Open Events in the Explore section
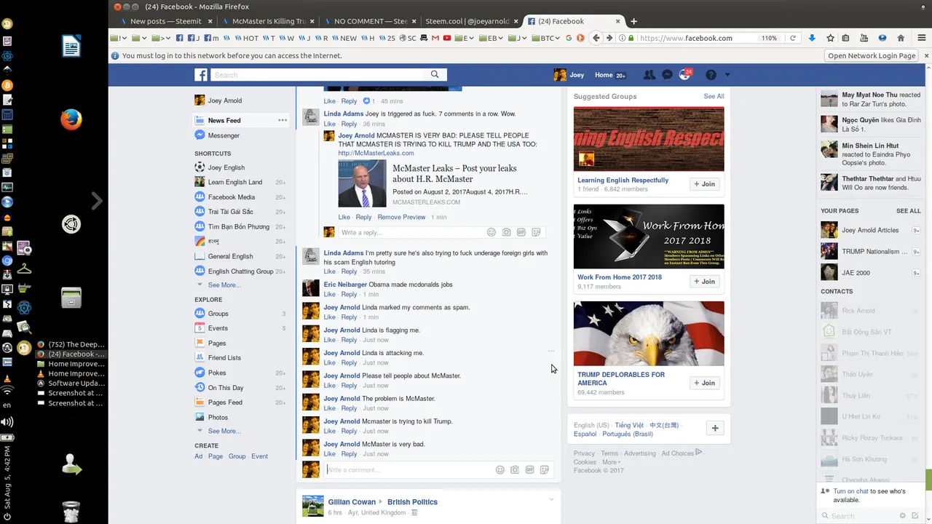The width and height of the screenshot is (932, 524). (218, 328)
